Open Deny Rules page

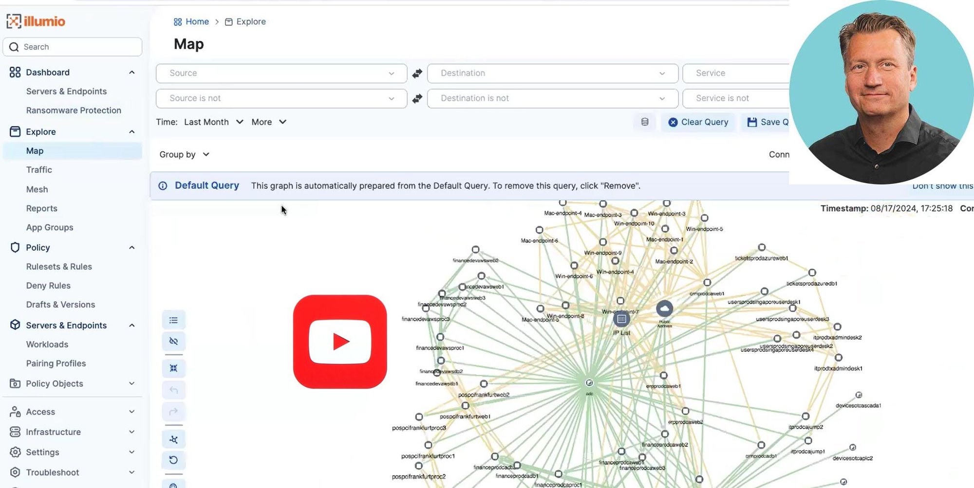(x=48, y=286)
